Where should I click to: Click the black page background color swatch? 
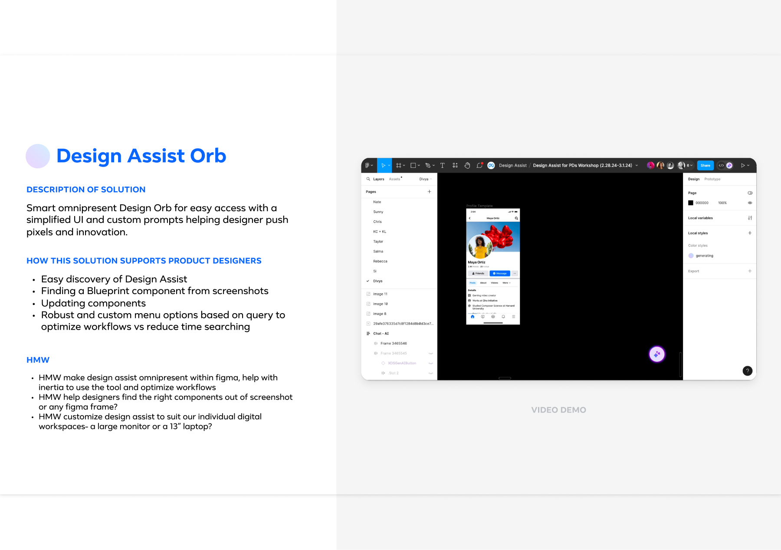coord(691,203)
